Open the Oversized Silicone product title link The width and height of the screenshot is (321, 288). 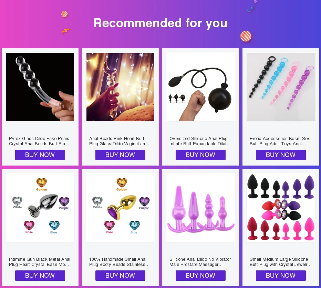[x=200, y=141]
